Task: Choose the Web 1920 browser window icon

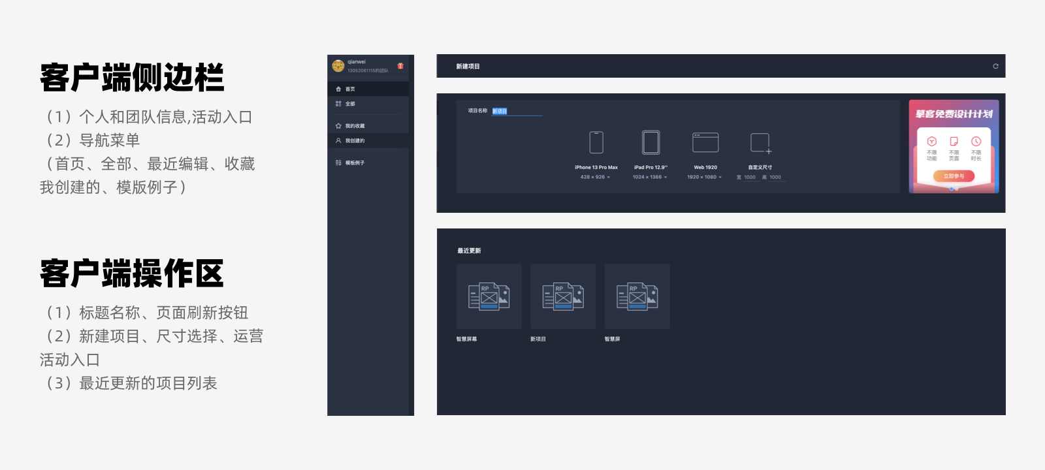Action: pyautogui.click(x=705, y=142)
